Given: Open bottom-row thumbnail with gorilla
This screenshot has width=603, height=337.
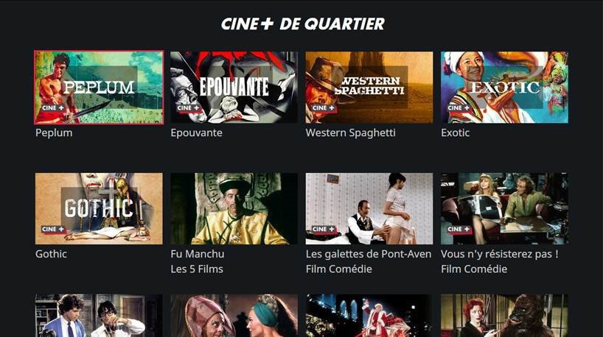Looking at the screenshot, I should (504, 316).
